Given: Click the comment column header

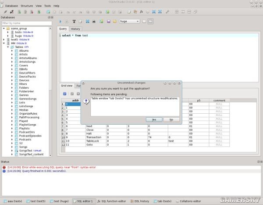Looking at the screenshot, I should click(219, 101).
